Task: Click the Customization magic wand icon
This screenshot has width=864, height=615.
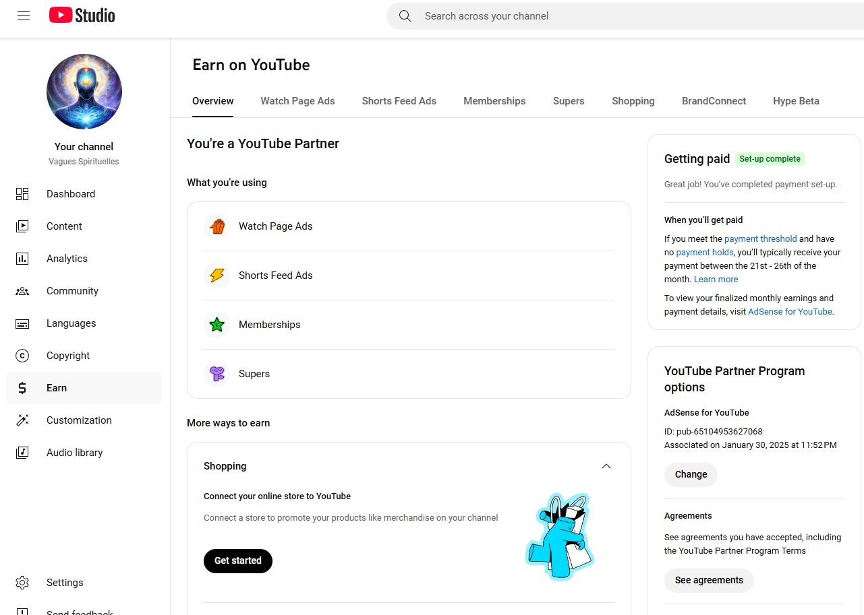Action: (22, 420)
